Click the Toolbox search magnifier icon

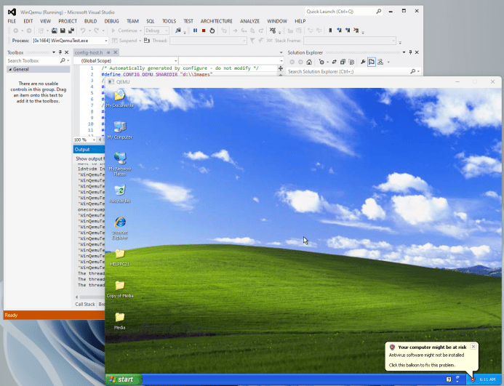pos(63,60)
